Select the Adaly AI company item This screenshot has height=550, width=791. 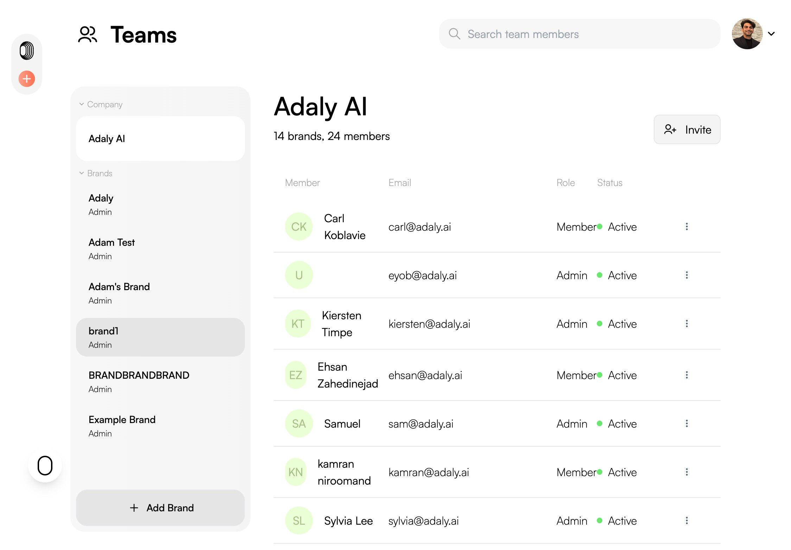coord(160,139)
